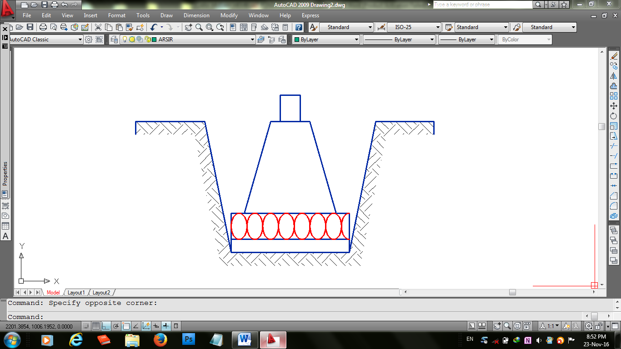
Task: Open the Dimension menu
Action: pos(196,15)
